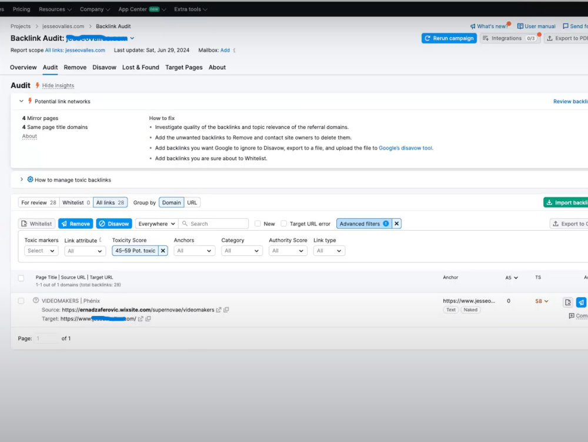The image size is (588, 442).
Task: Open Link type filter dropdown
Action: [x=329, y=251]
